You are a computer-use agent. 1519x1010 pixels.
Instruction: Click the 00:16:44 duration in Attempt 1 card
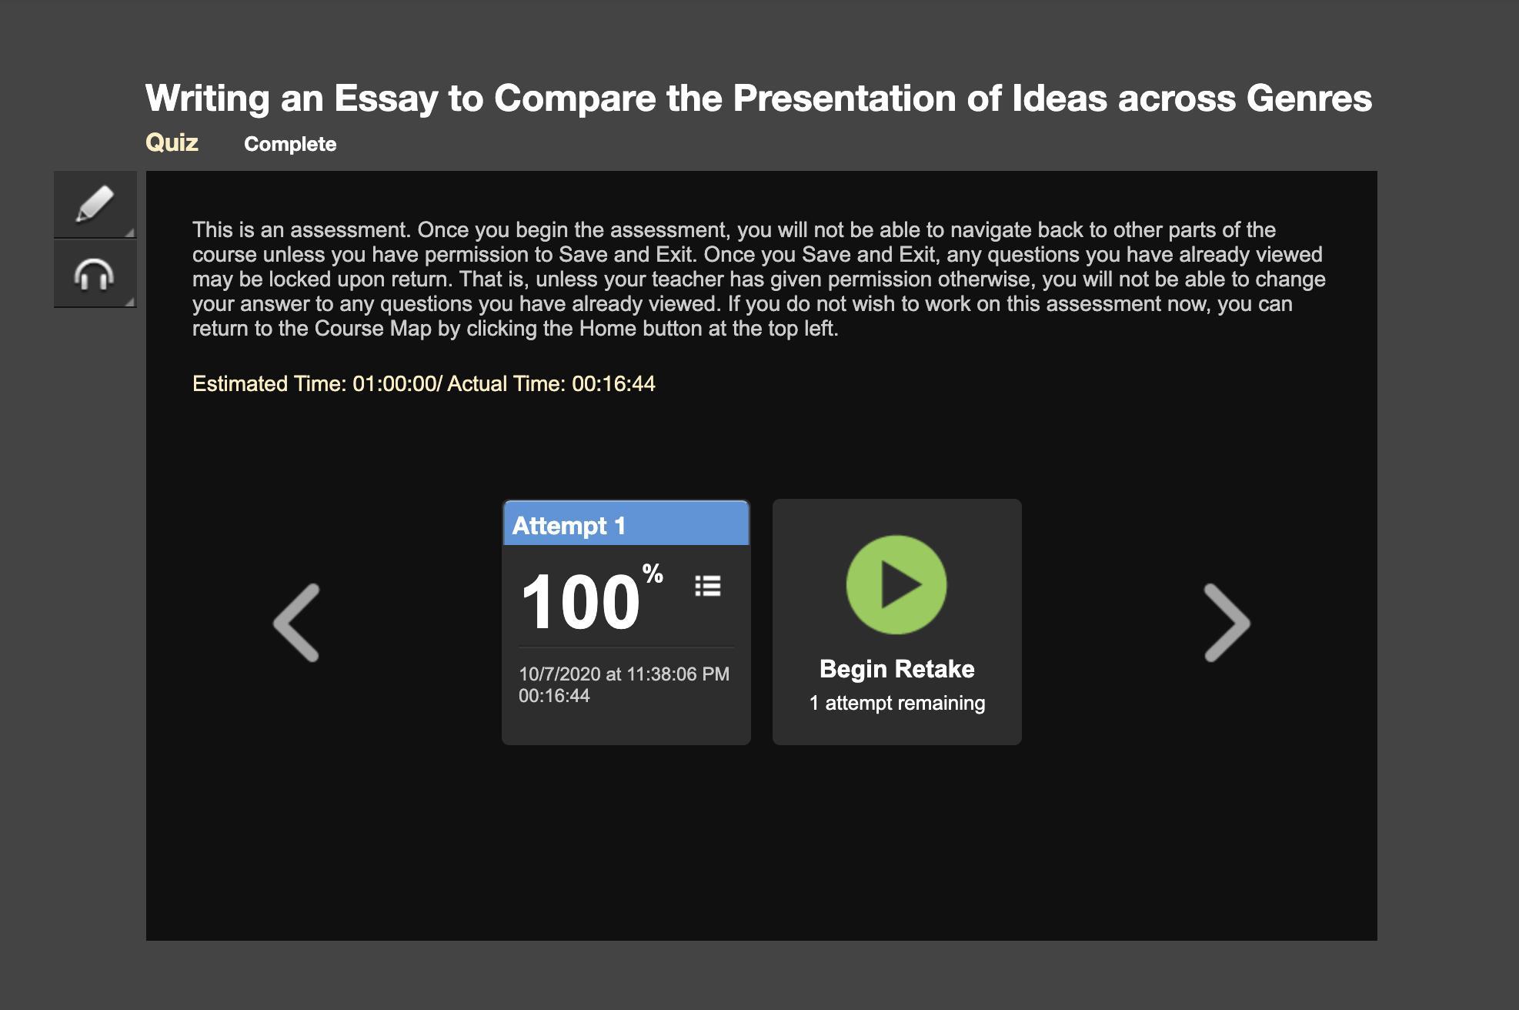(554, 695)
